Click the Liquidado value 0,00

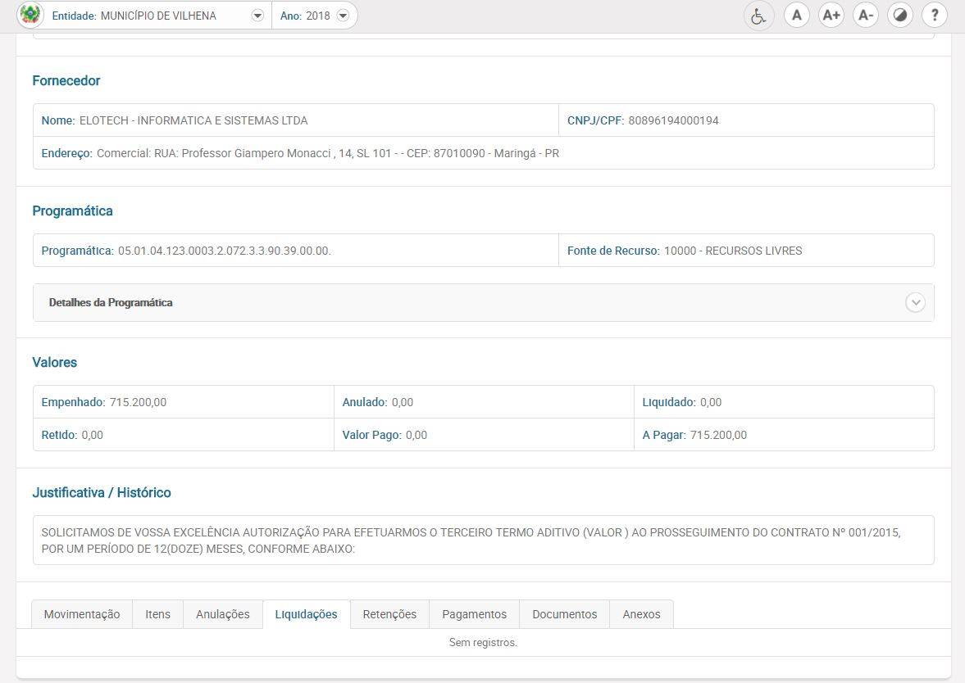711,402
